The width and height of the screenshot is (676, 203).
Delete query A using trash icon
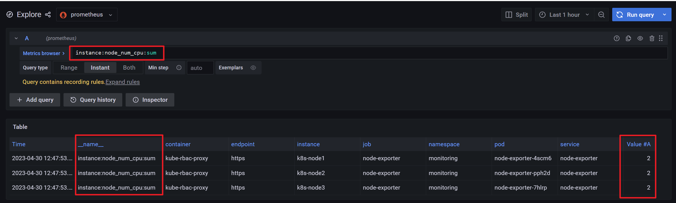pyautogui.click(x=652, y=38)
